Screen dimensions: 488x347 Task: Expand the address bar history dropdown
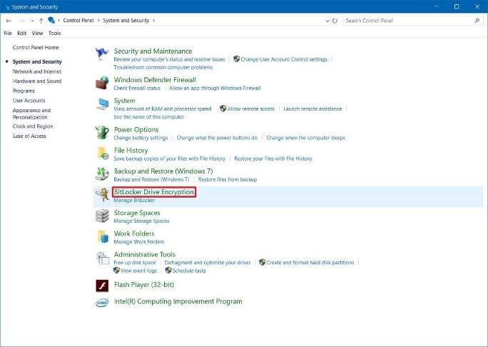coord(327,21)
